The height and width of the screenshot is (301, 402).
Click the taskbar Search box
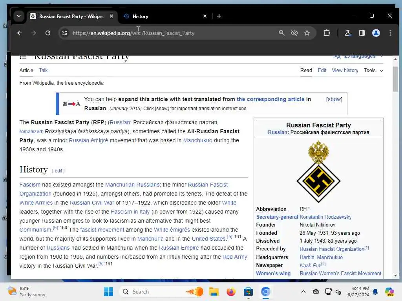[x=161, y=292]
